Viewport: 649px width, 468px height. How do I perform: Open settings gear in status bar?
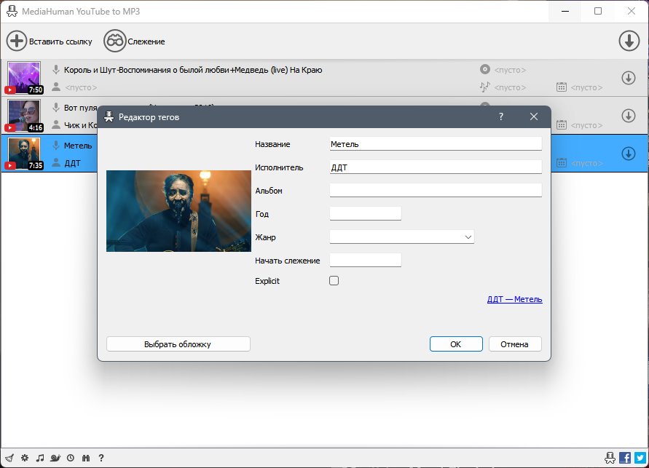25,458
